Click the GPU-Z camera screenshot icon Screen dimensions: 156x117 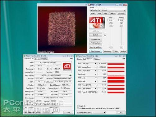[x=71, y=59]
